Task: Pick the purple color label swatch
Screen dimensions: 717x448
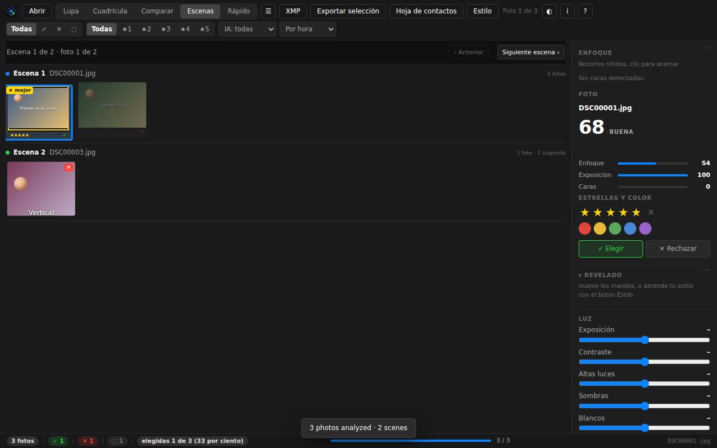Action: click(645, 228)
